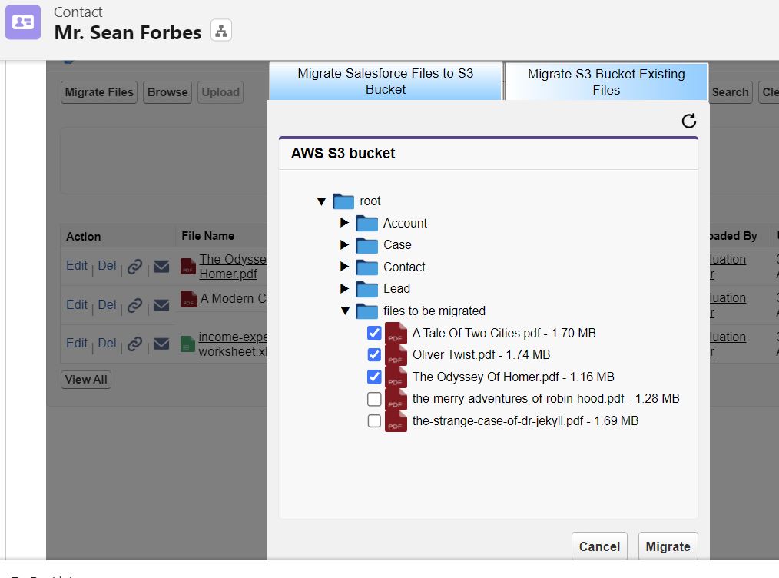The image size is (779, 578).
Task: Select 'files to be migrated' folder label
Action: 434,311
